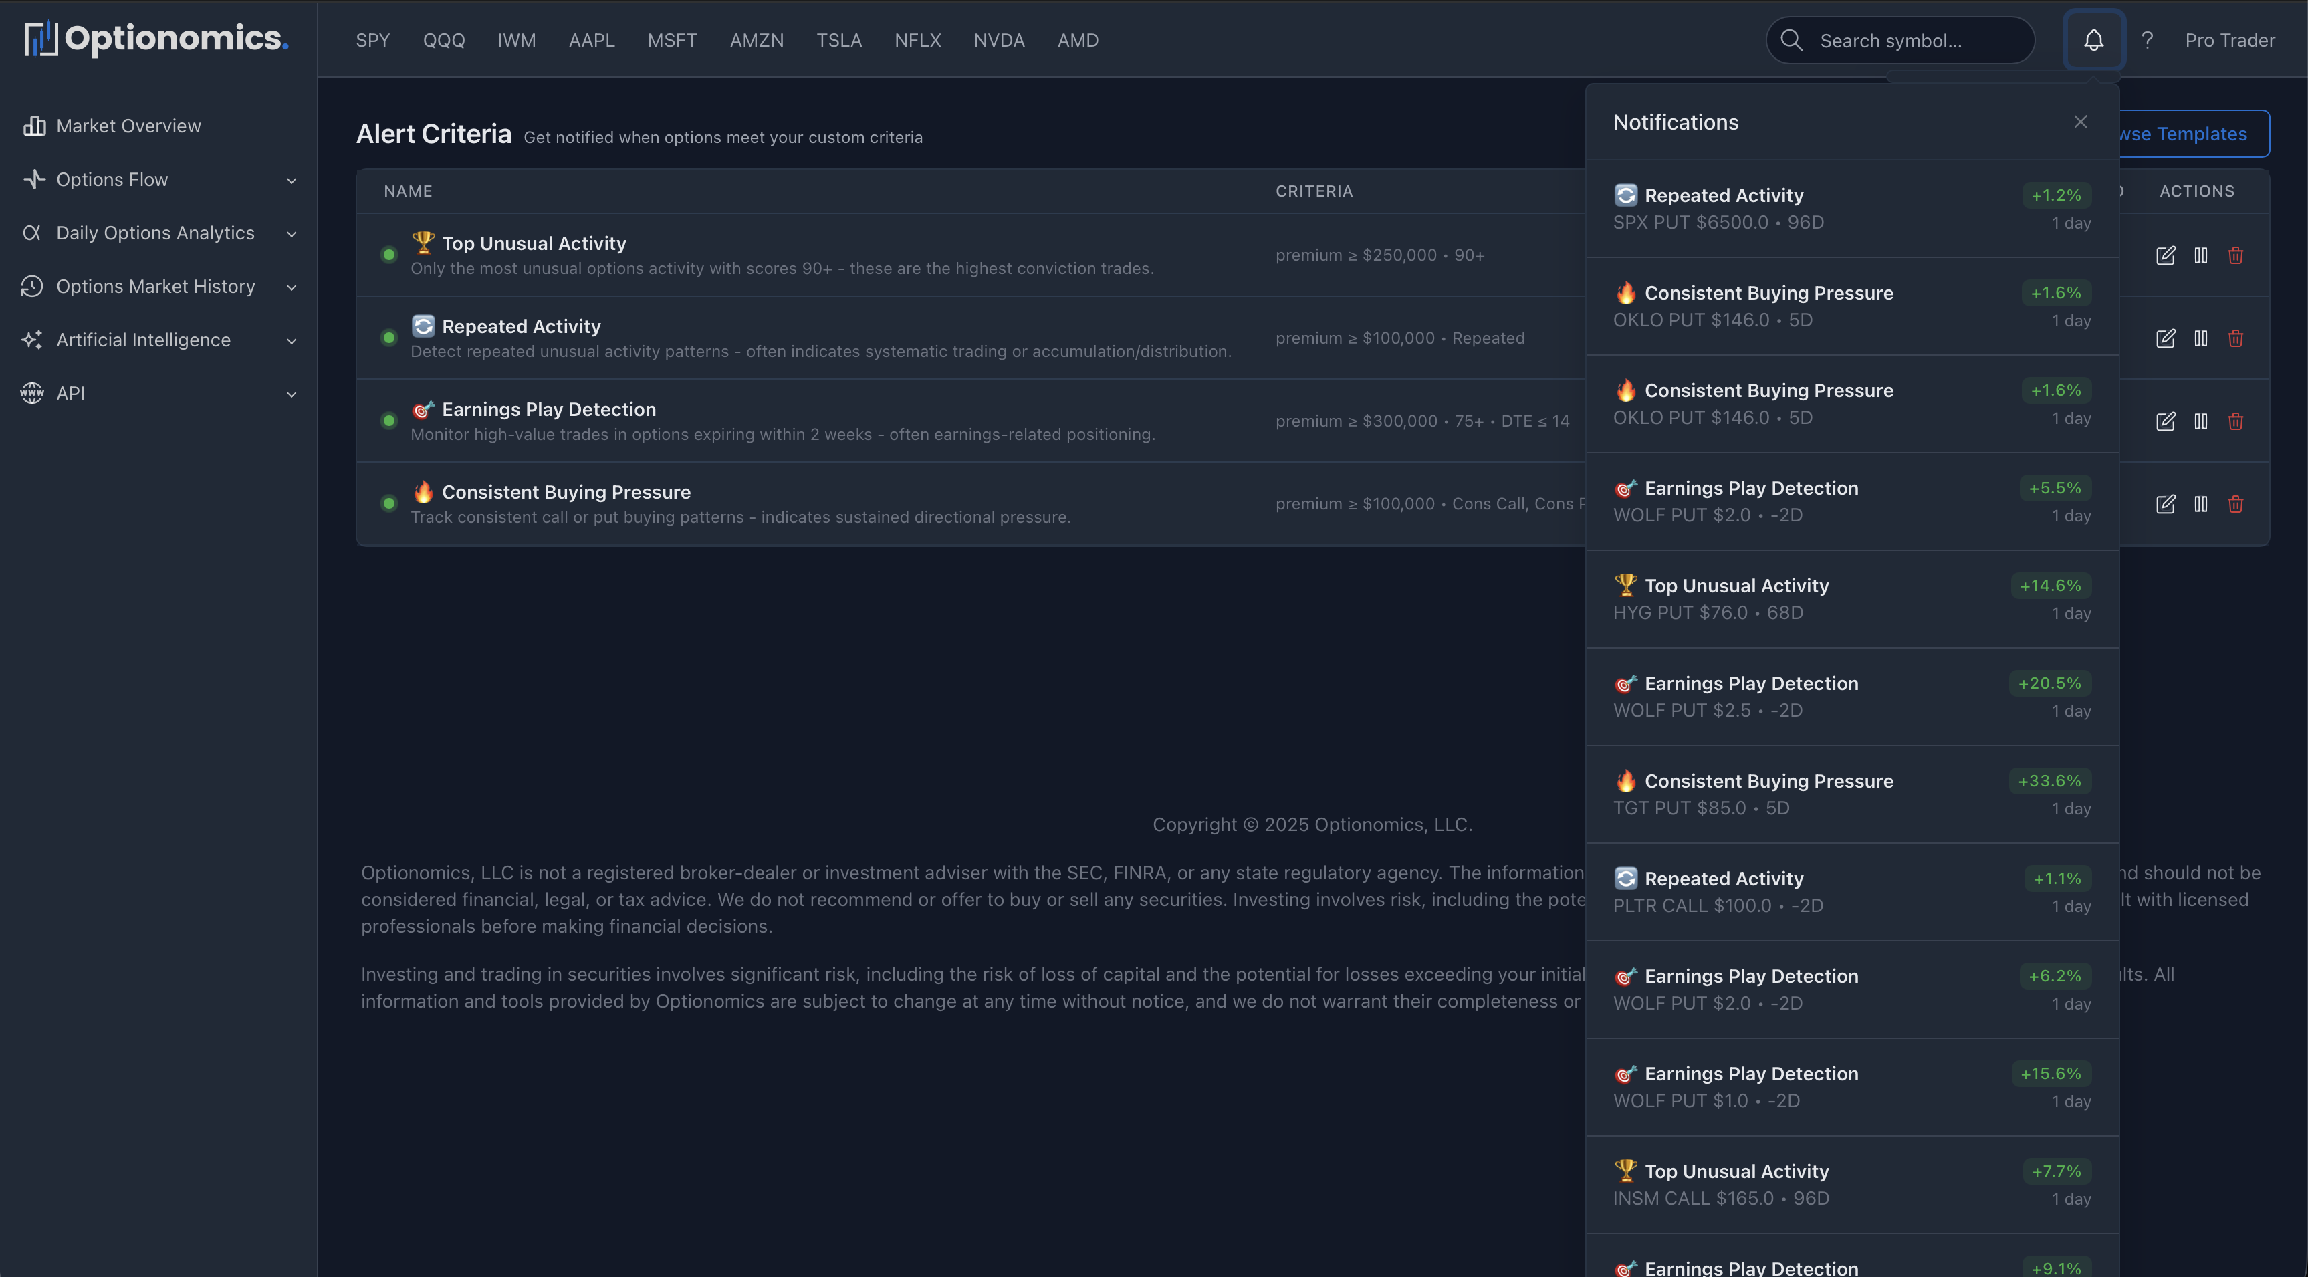The height and width of the screenshot is (1277, 2308).
Task: Expand the Daily Options Analytics section
Action: (x=292, y=233)
